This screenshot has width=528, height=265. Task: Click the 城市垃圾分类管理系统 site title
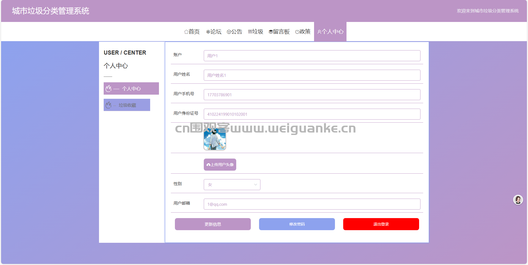point(51,11)
